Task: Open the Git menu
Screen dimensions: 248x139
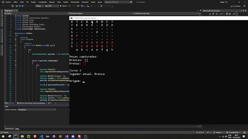Action: 28,2
